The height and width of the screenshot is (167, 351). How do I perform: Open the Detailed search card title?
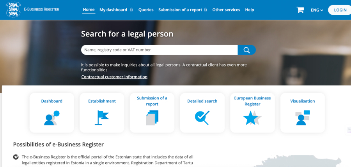[202, 101]
